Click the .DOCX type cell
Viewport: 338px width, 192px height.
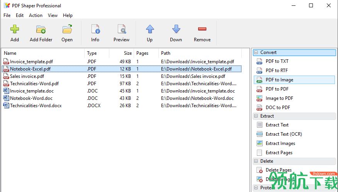point(94,106)
